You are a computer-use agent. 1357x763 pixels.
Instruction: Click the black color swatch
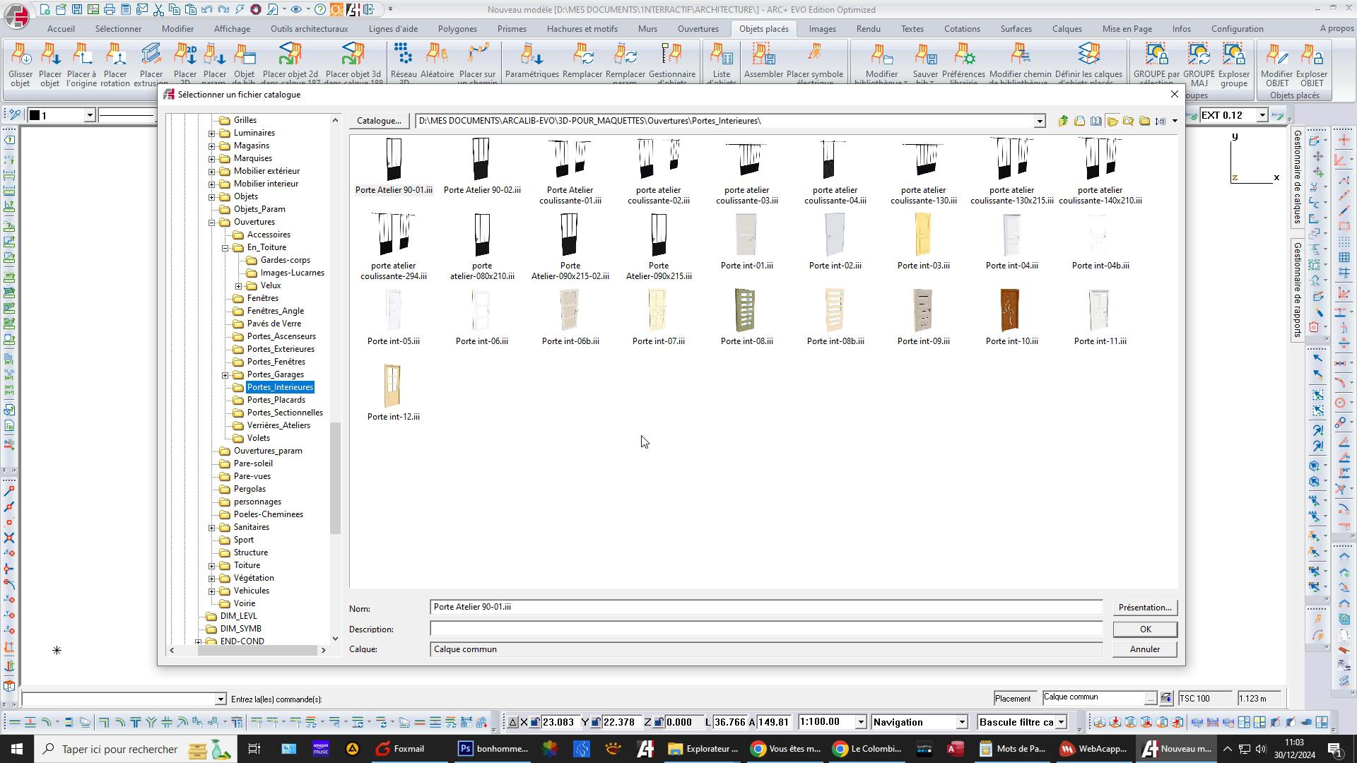click(34, 115)
